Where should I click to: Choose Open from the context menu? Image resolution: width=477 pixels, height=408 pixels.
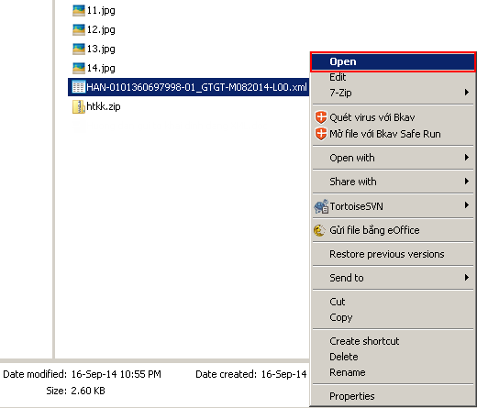coord(393,61)
